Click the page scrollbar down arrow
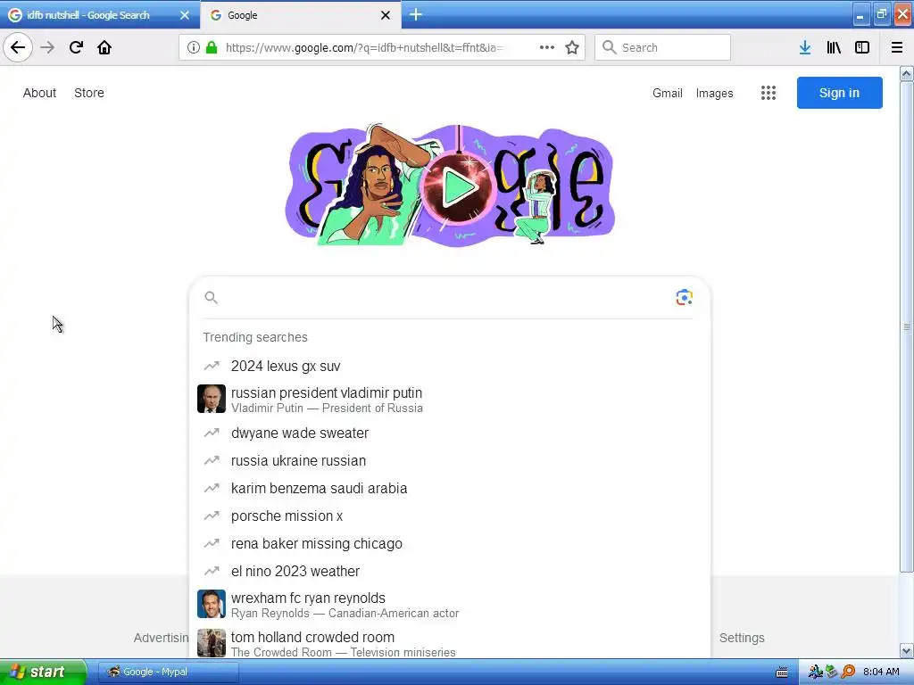 pos(907,650)
